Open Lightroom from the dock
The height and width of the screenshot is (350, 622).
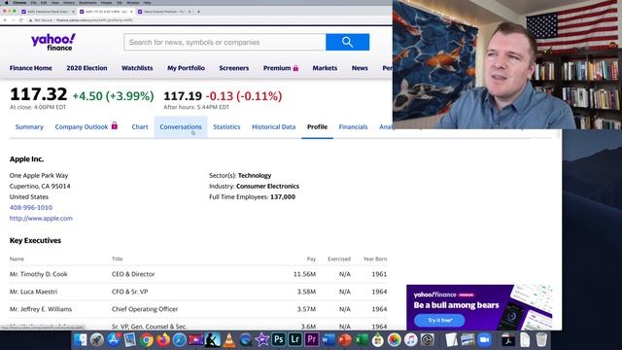click(295, 340)
